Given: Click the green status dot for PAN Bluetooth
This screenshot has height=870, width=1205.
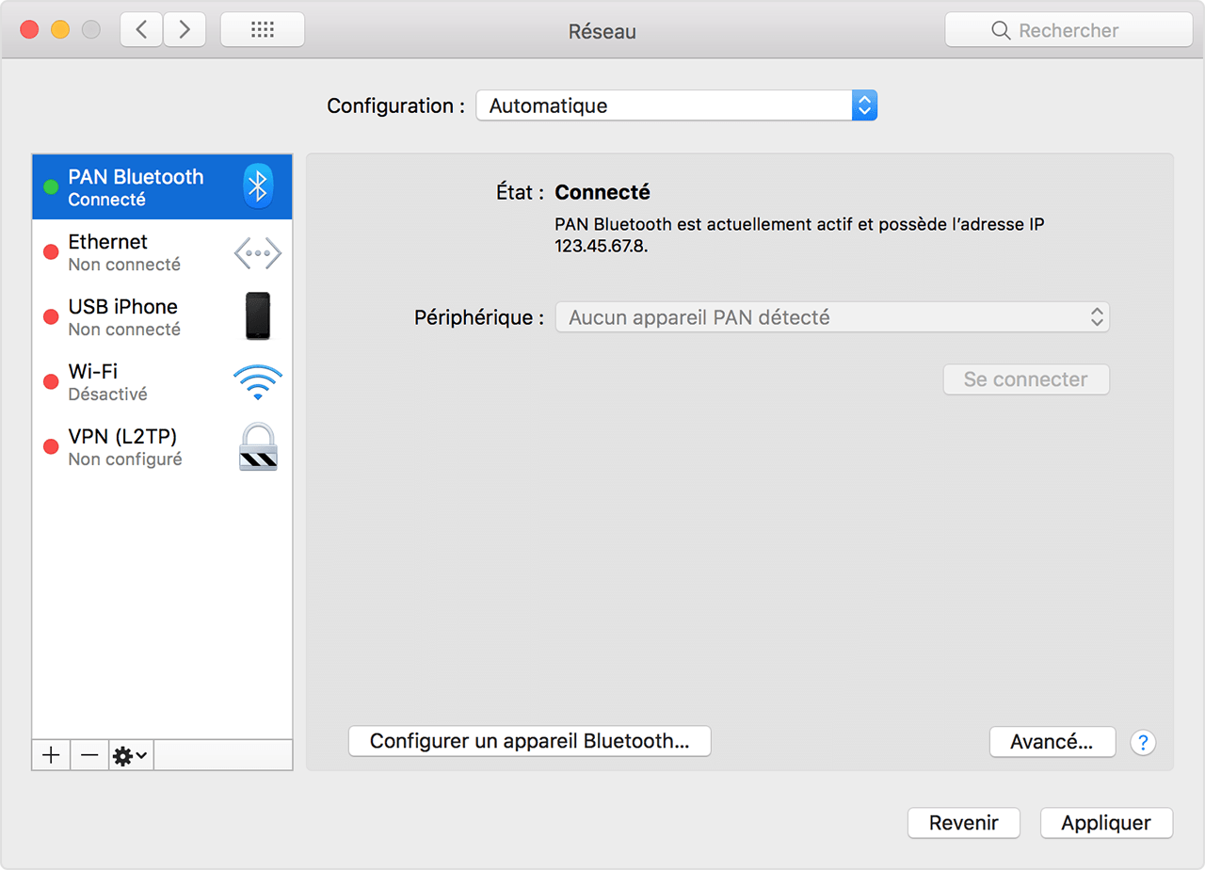Looking at the screenshot, I should tap(51, 187).
